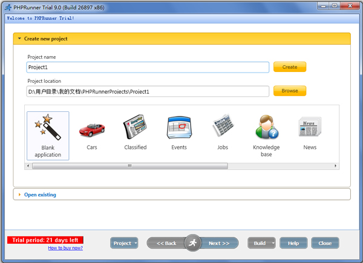Close the PHPRunner window with the title bar X
Image resolution: width=363 pixels, height=263 pixels.
pyautogui.click(x=350, y=6)
